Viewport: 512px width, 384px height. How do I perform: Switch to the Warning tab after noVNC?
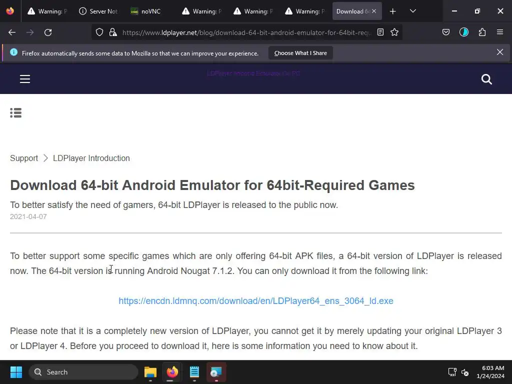point(202,11)
